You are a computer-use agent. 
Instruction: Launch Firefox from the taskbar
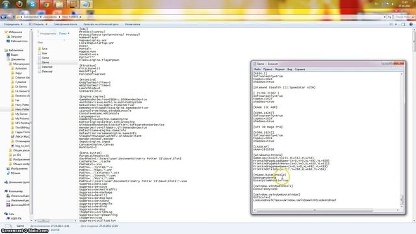[19, 4]
